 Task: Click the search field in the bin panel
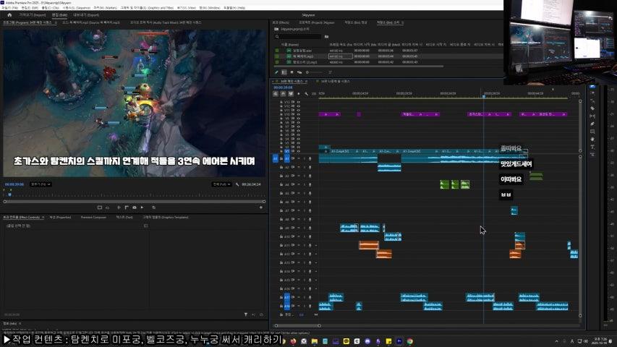[297, 35]
